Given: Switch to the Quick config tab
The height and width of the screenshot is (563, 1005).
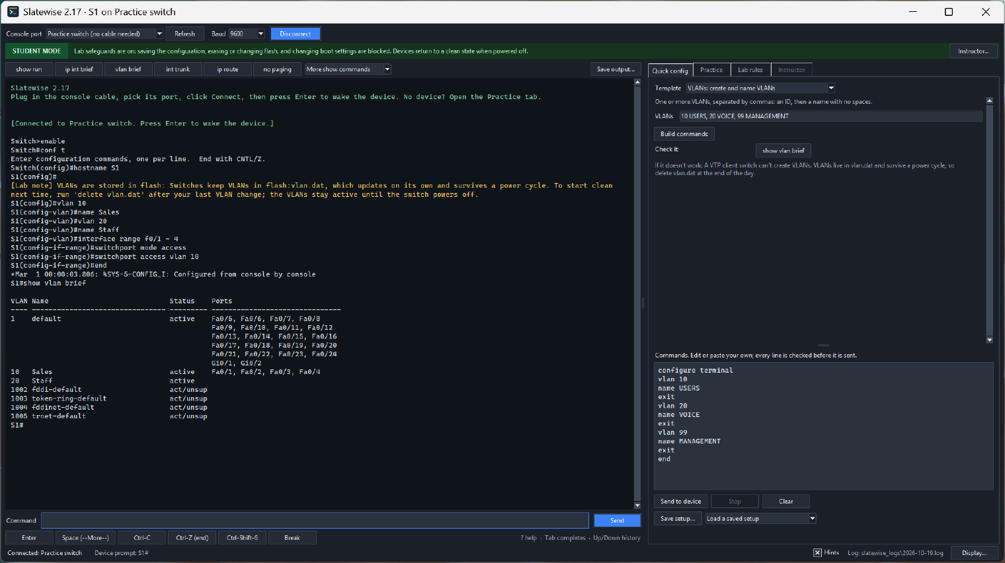Looking at the screenshot, I should 670,70.
